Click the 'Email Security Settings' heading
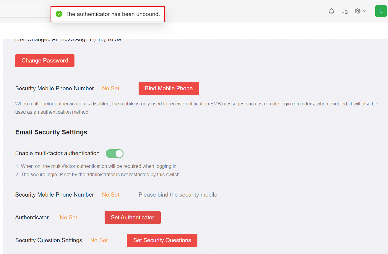Image resolution: width=388 pixels, height=254 pixels. click(51, 132)
